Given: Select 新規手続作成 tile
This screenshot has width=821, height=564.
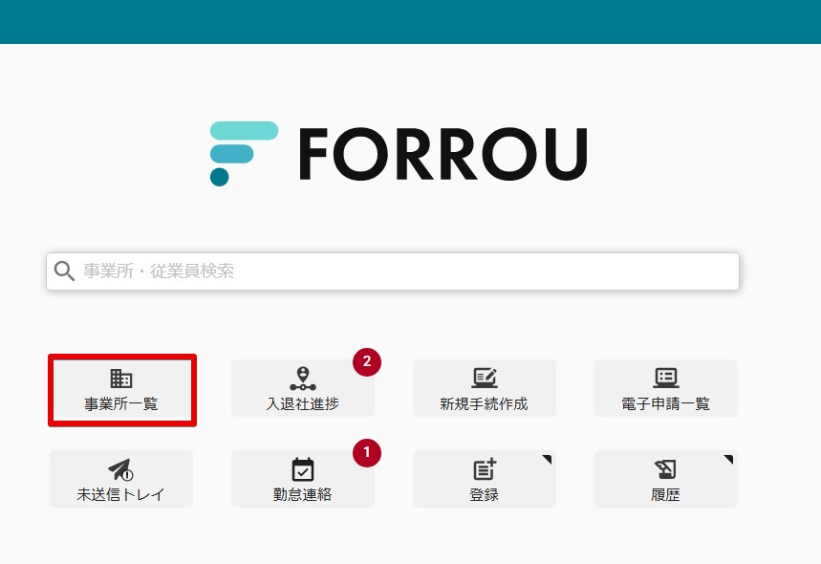Looking at the screenshot, I should pyautogui.click(x=485, y=388).
